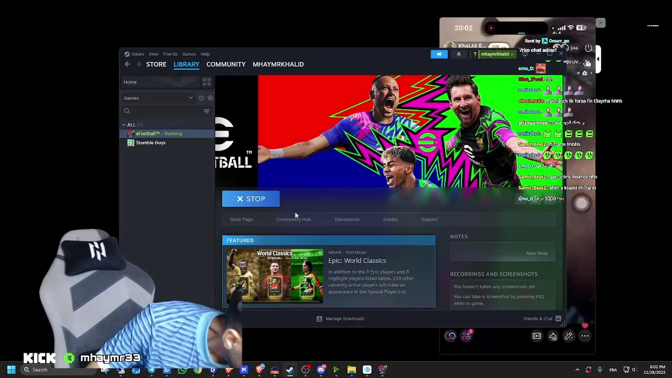Open the overlay people icon with badge

[x=466, y=335]
